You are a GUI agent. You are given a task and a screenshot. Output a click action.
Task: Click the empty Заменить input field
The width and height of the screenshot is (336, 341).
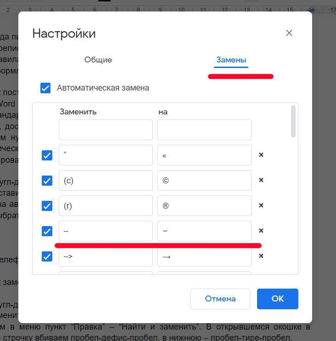(106, 130)
